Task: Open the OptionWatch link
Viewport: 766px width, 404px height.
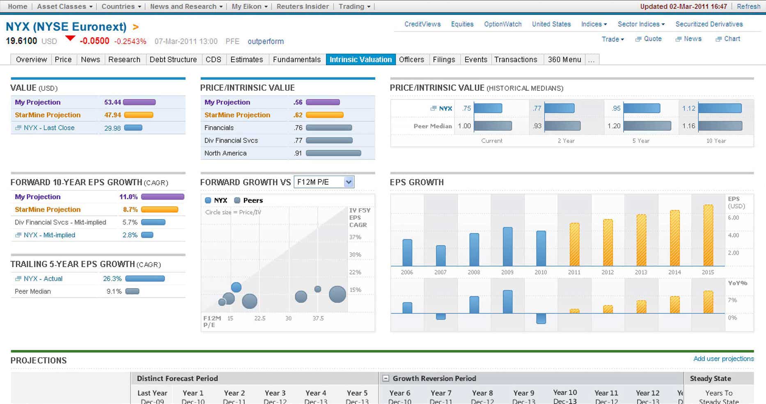Action: [503, 24]
